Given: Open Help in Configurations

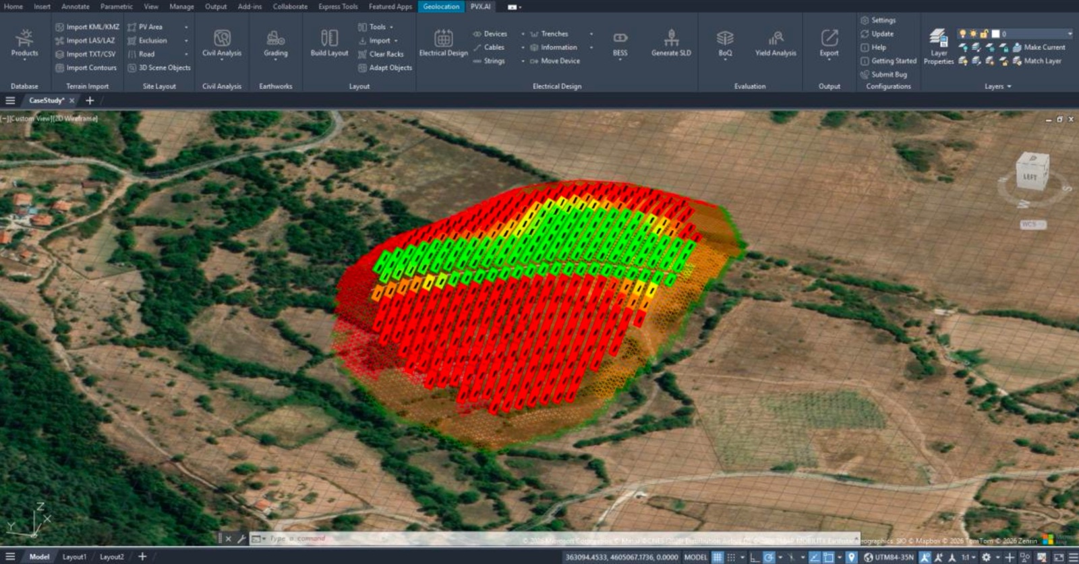Looking at the screenshot, I should point(873,47).
